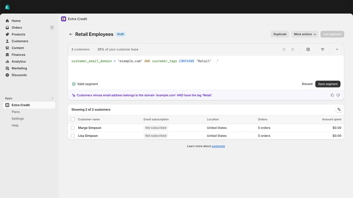Collapse the segment editor chevron
353x198 pixels.
pyautogui.click(x=337, y=49)
